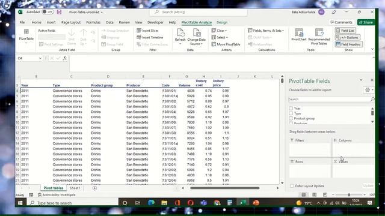The width and height of the screenshot is (385, 216).
Task: Switch to the View tab
Action: coord(138,22)
